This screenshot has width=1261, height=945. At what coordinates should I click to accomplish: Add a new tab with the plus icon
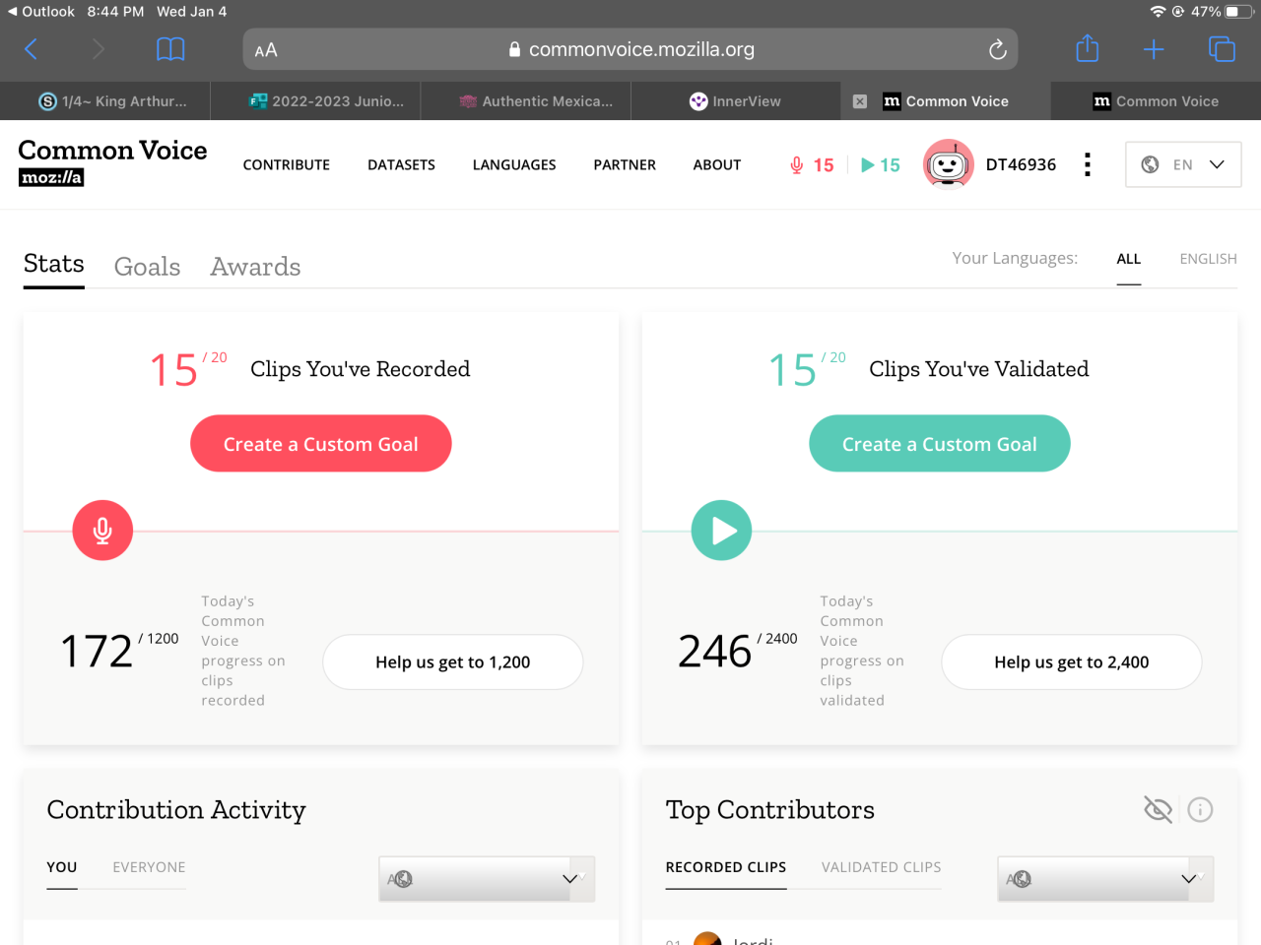(1154, 49)
